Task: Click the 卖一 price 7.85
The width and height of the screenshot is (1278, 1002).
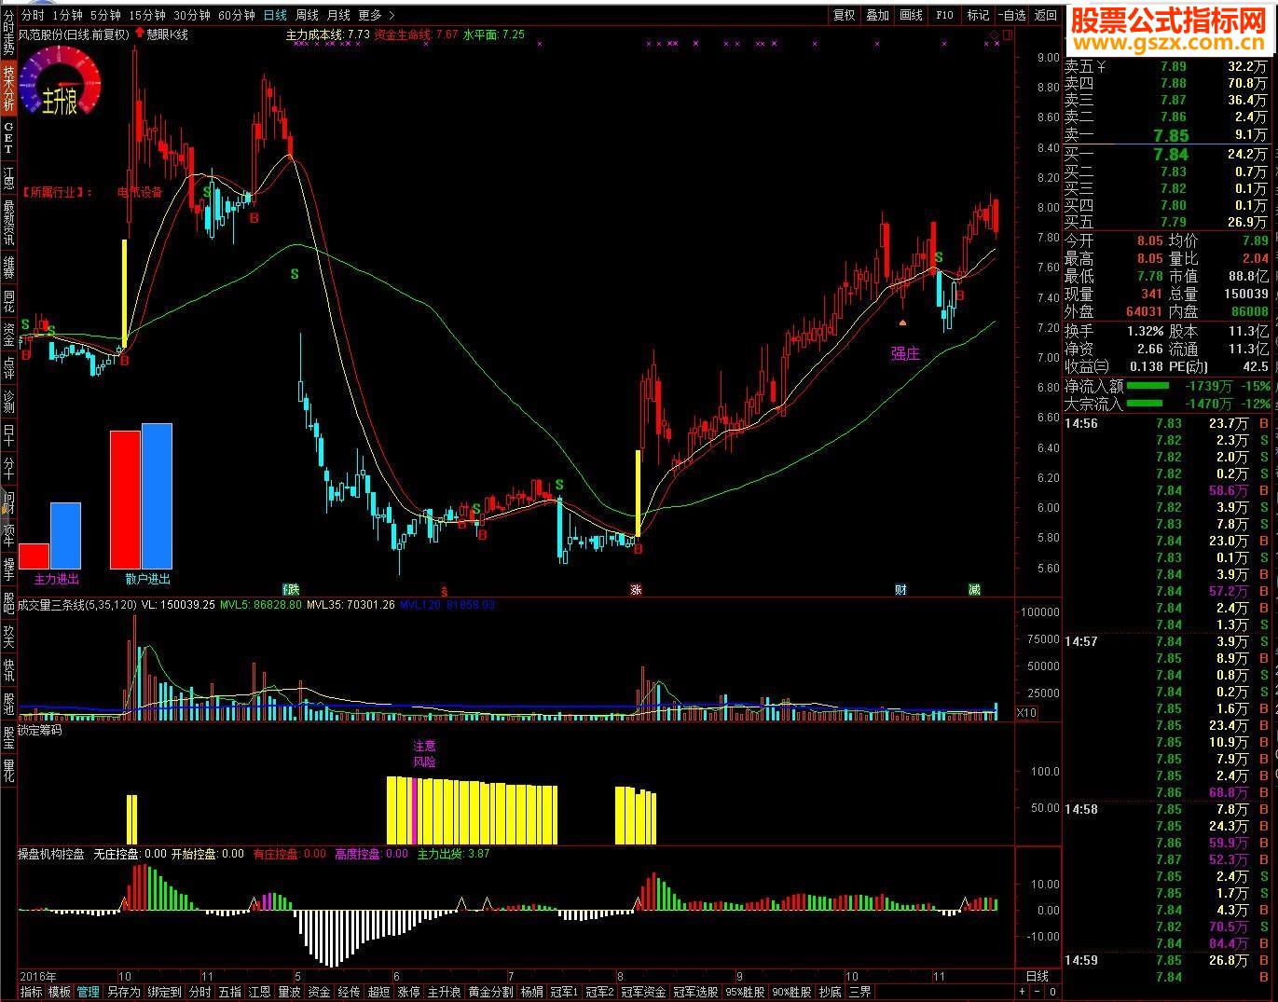Action: tap(1171, 136)
